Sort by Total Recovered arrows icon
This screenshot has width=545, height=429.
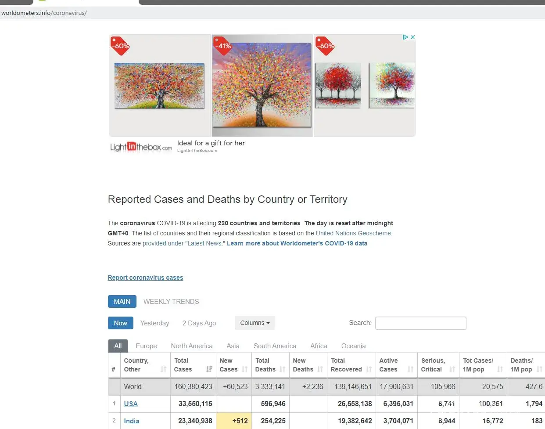pyautogui.click(x=369, y=369)
